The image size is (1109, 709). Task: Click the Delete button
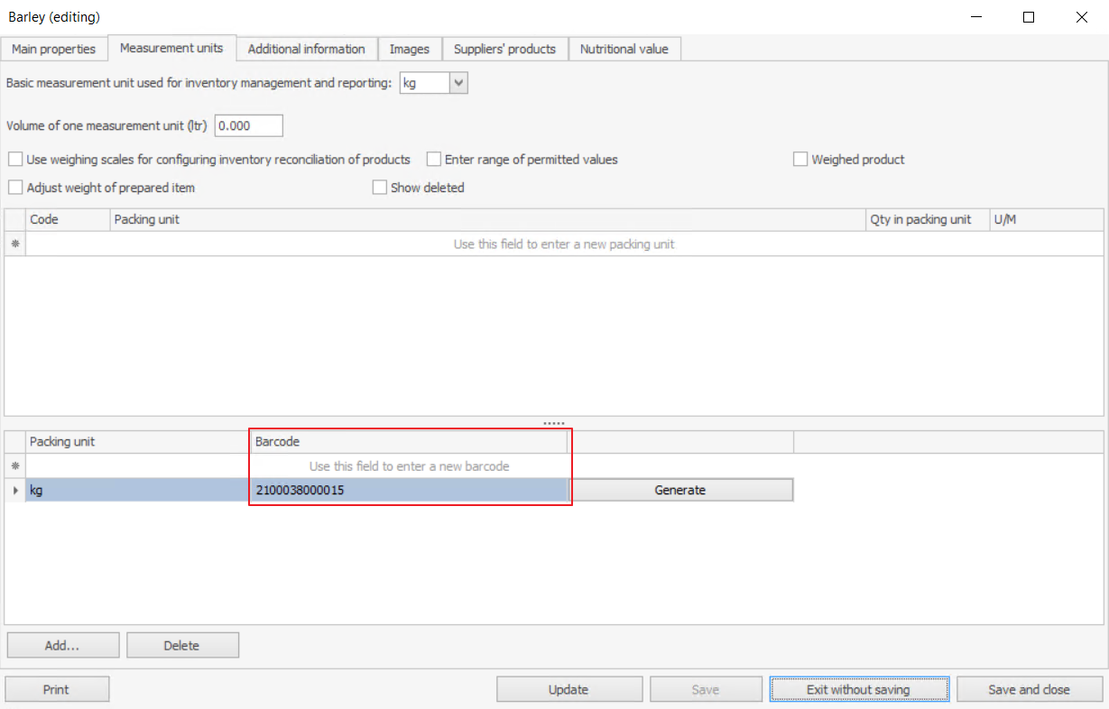click(182, 645)
